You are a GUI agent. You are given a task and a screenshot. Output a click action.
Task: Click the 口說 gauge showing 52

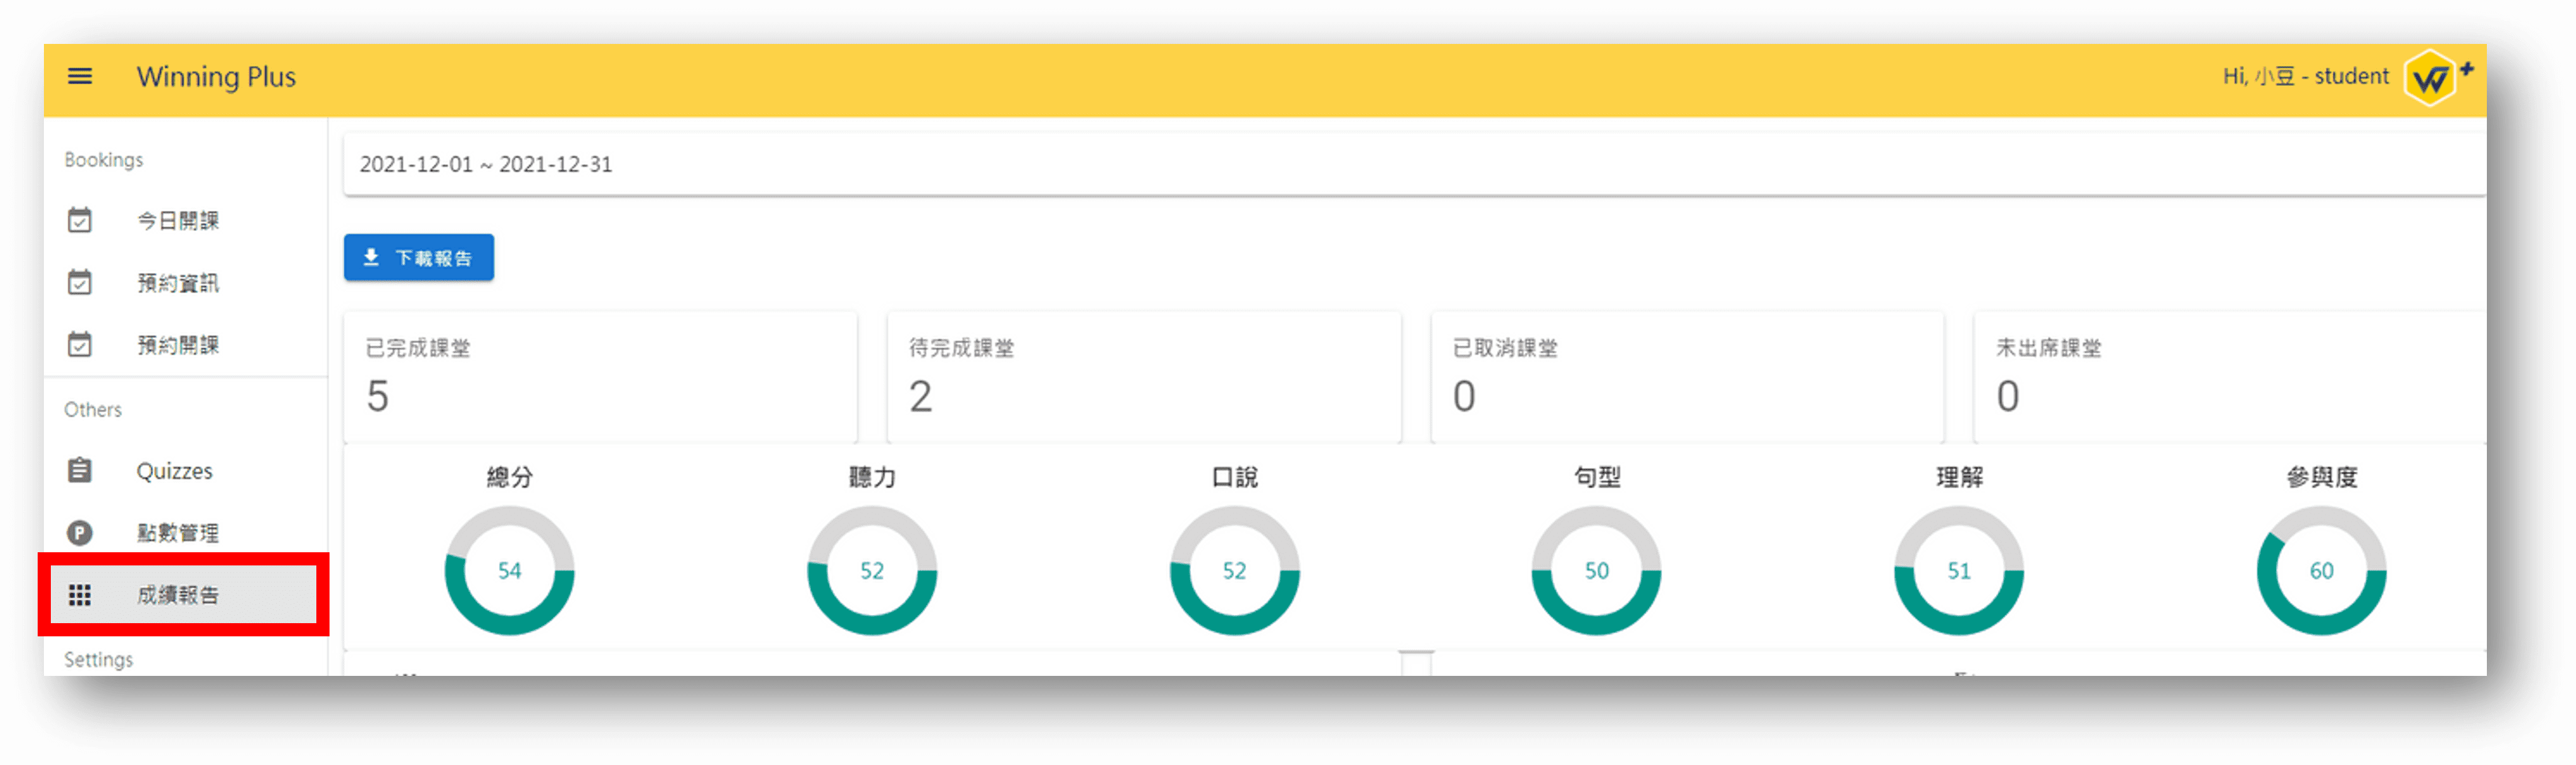(1235, 570)
